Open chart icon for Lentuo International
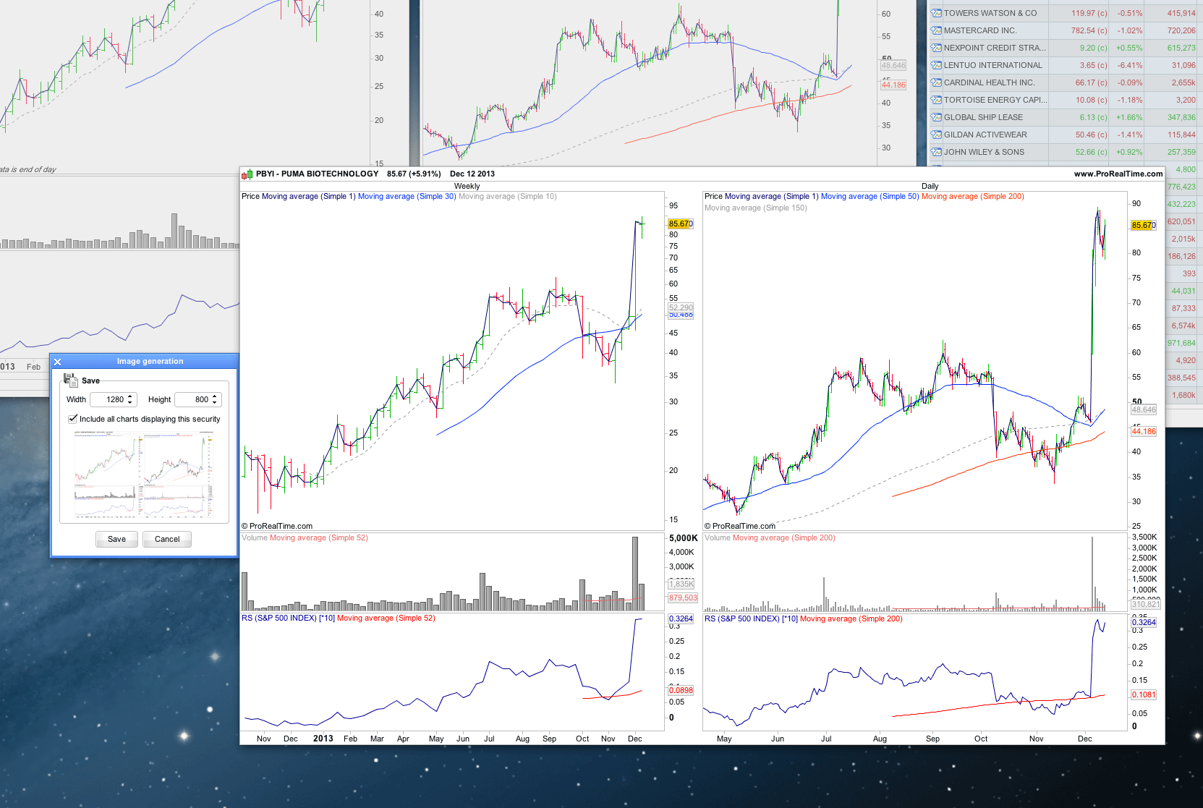The image size is (1203, 808). point(936,65)
